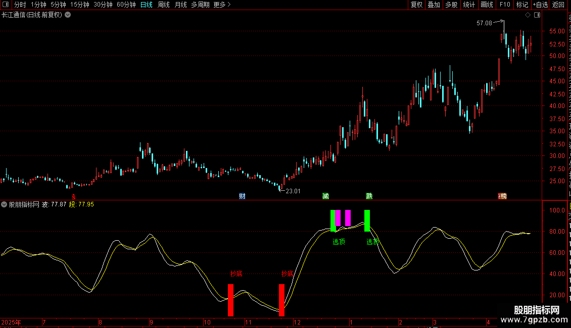Expand the 股朋指标网 indicator dropdown
Screen dimensions: 571x328
coord(4,204)
